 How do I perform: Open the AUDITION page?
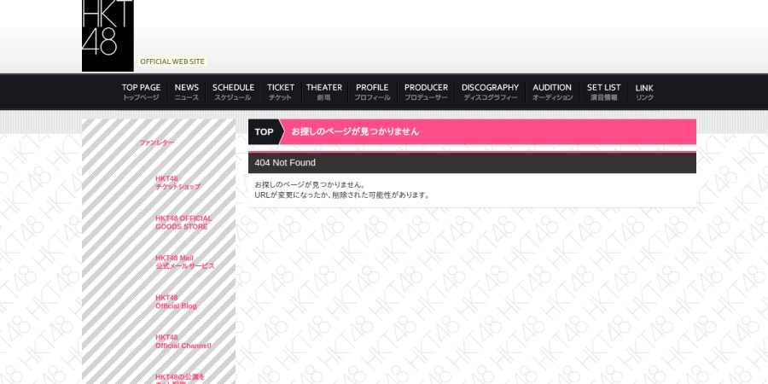(552, 91)
